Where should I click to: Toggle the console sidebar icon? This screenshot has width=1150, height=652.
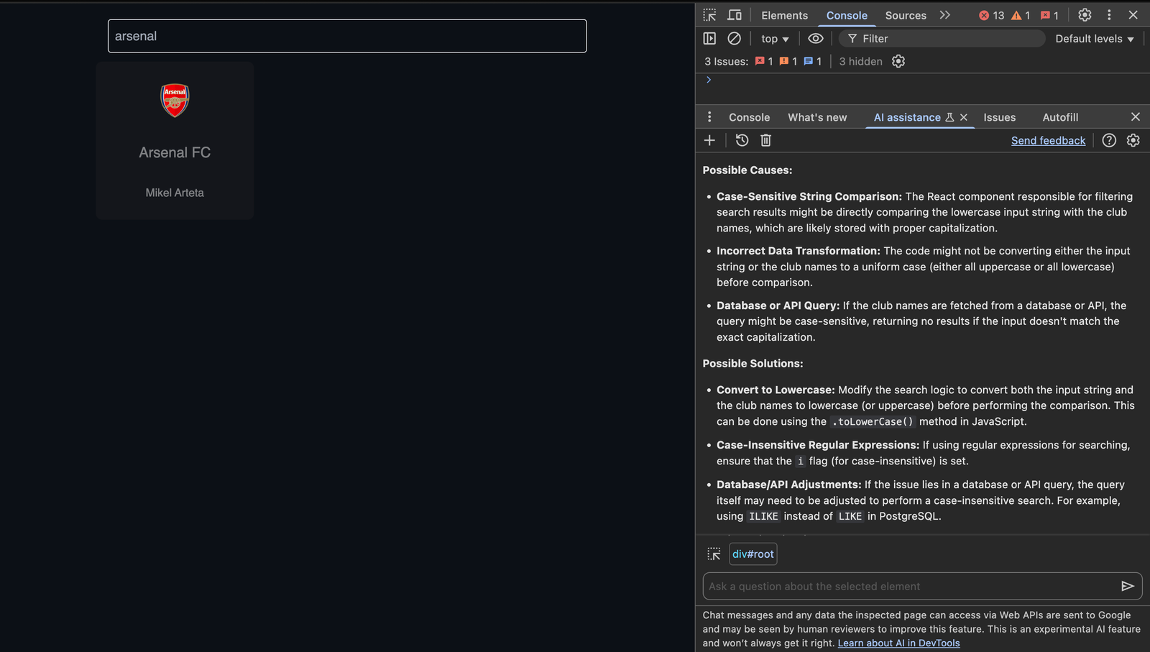[x=709, y=39]
